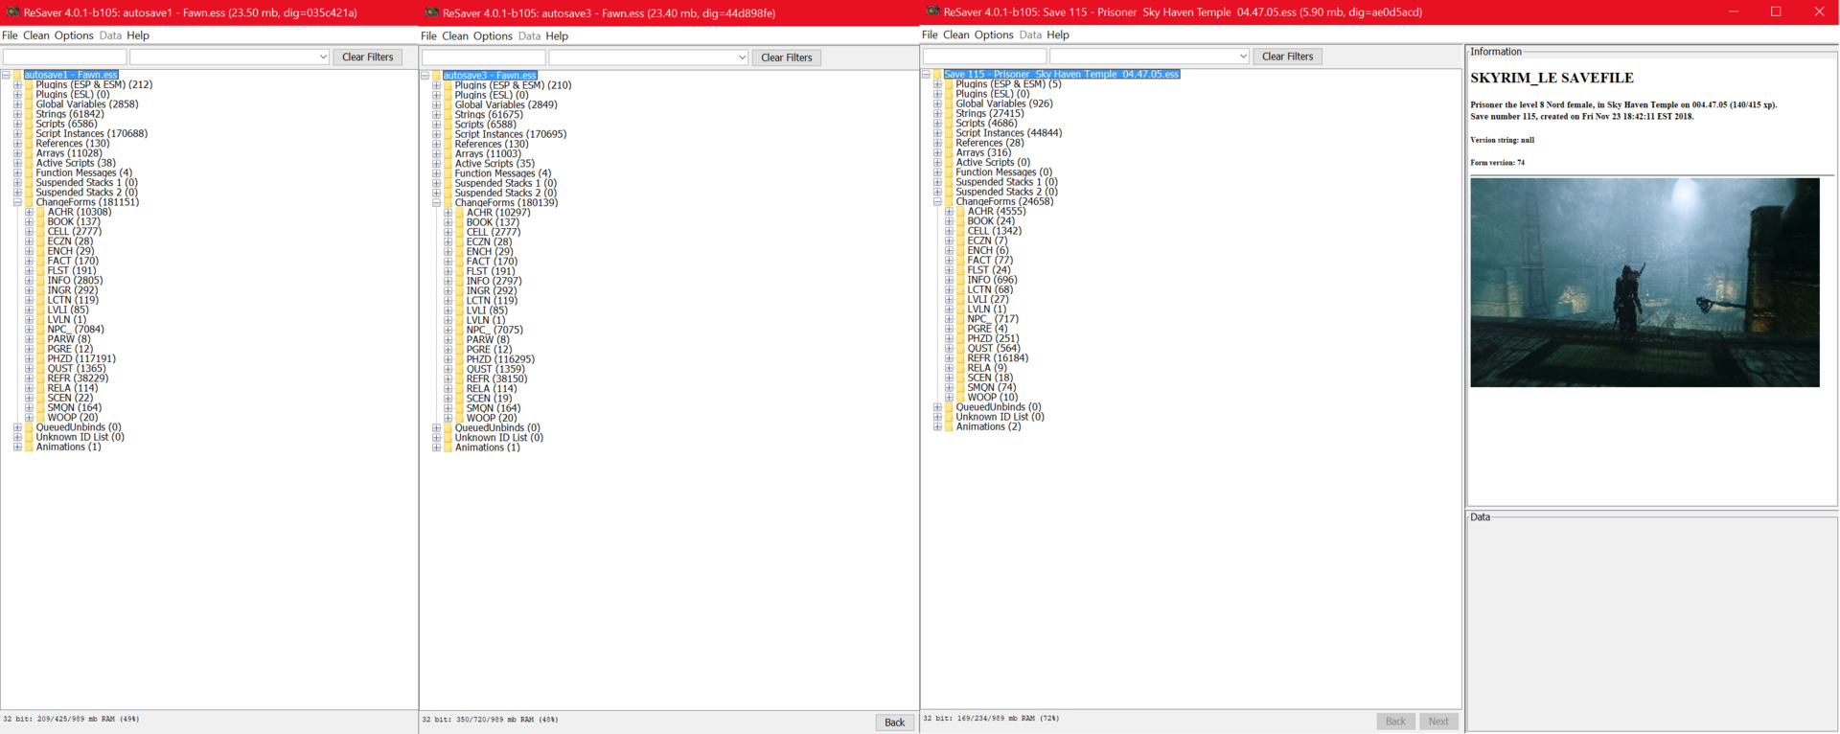Collapse ChangeForms (24658) in Save 115
The width and height of the screenshot is (1840, 734).
(x=937, y=201)
